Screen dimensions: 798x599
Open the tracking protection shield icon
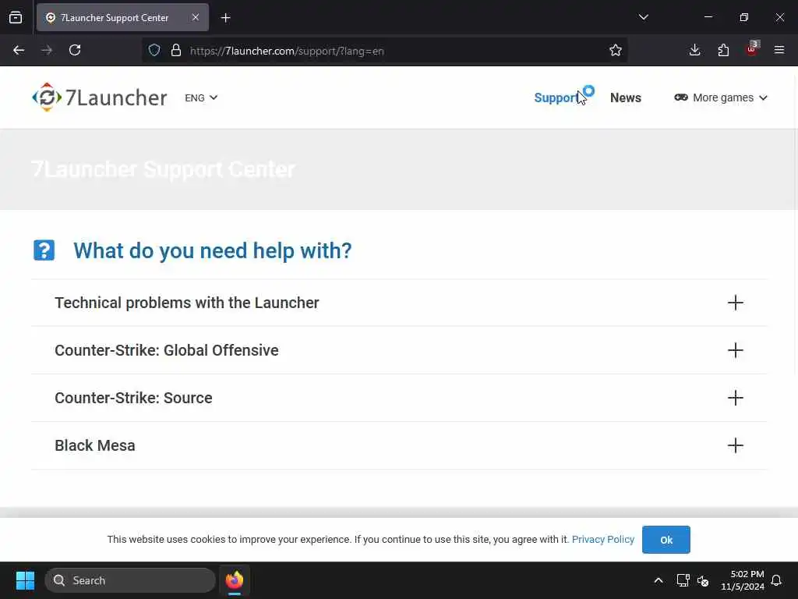[154, 51]
